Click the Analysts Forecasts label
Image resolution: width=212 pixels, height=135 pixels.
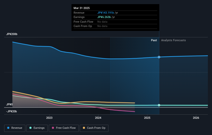tap(173, 40)
